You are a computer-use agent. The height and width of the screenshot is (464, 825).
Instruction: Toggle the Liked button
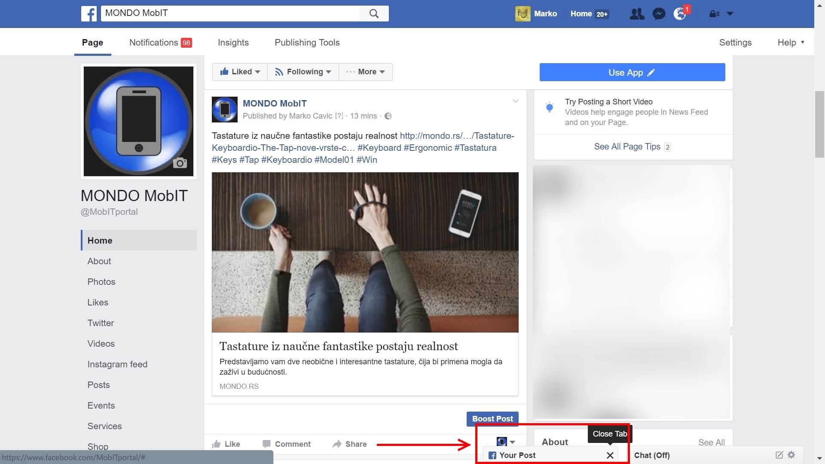(x=240, y=72)
